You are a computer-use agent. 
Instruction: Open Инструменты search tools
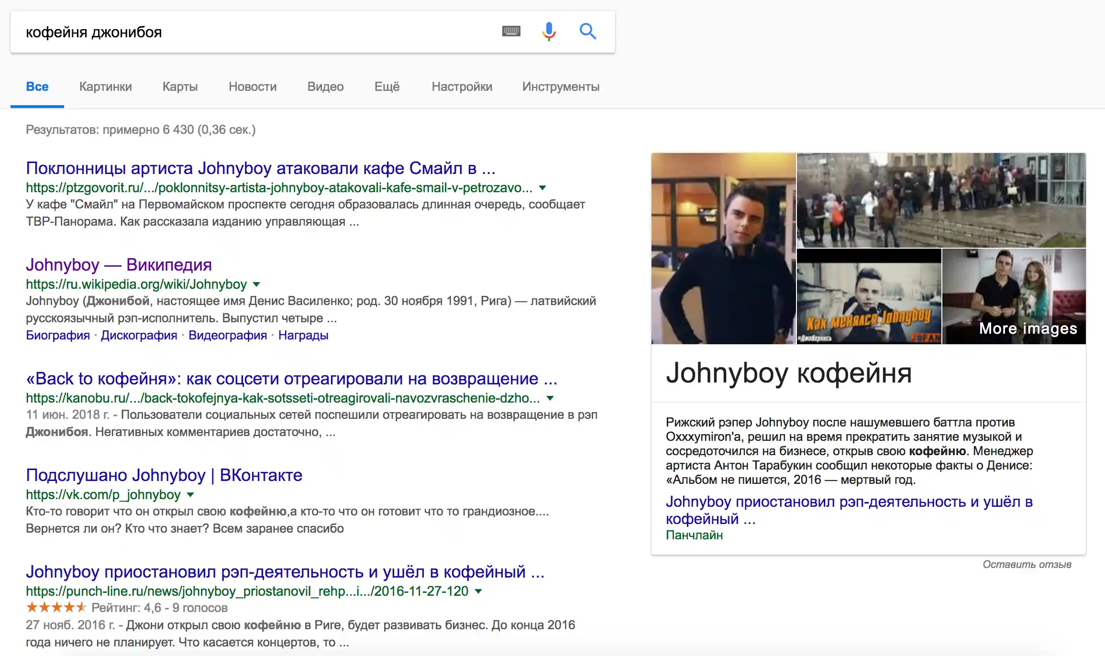(561, 87)
